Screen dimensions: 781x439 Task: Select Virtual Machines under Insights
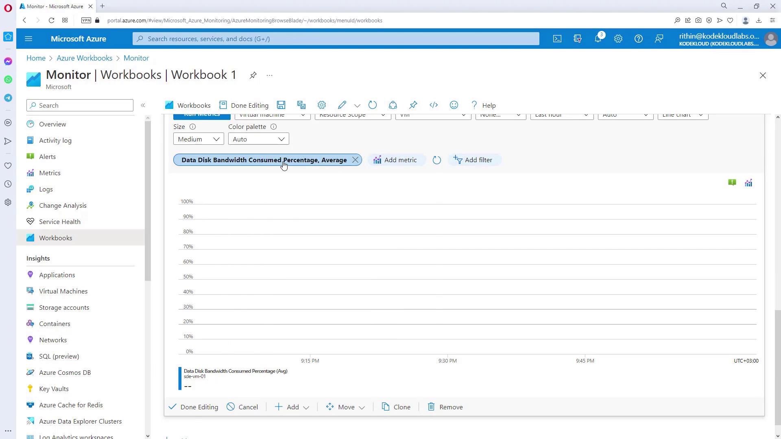pos(63,291)
